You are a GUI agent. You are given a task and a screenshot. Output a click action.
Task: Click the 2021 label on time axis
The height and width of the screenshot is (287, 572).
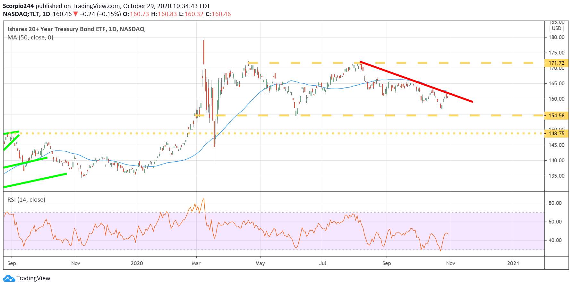513,263
